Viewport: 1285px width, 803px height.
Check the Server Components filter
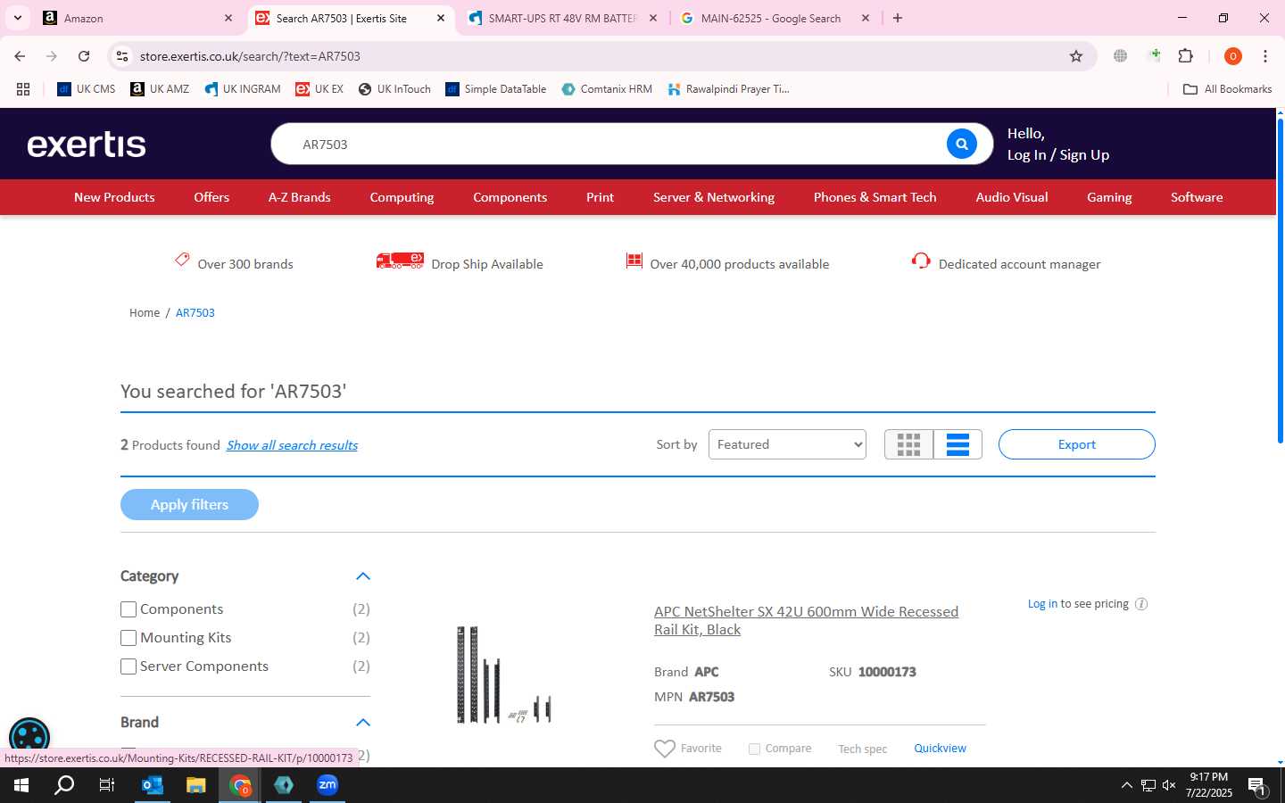(128, 666)
